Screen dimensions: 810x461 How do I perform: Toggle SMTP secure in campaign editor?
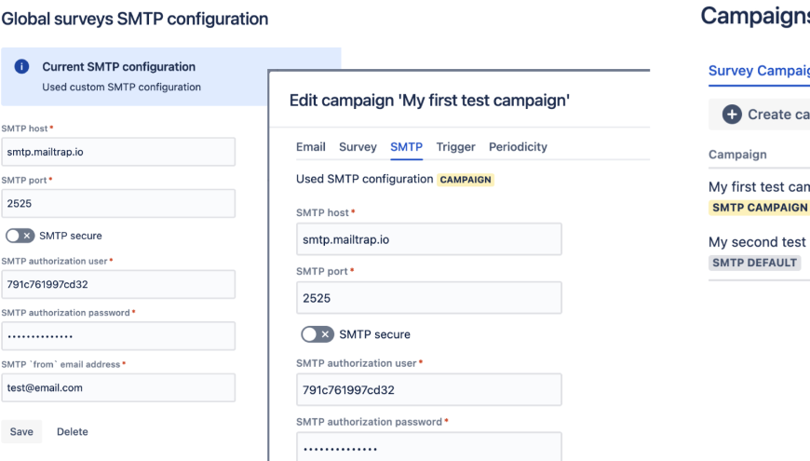point(317,334)
